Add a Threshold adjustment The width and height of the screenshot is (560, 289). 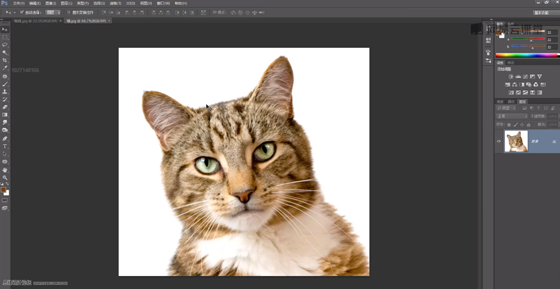tap(525, 93)
